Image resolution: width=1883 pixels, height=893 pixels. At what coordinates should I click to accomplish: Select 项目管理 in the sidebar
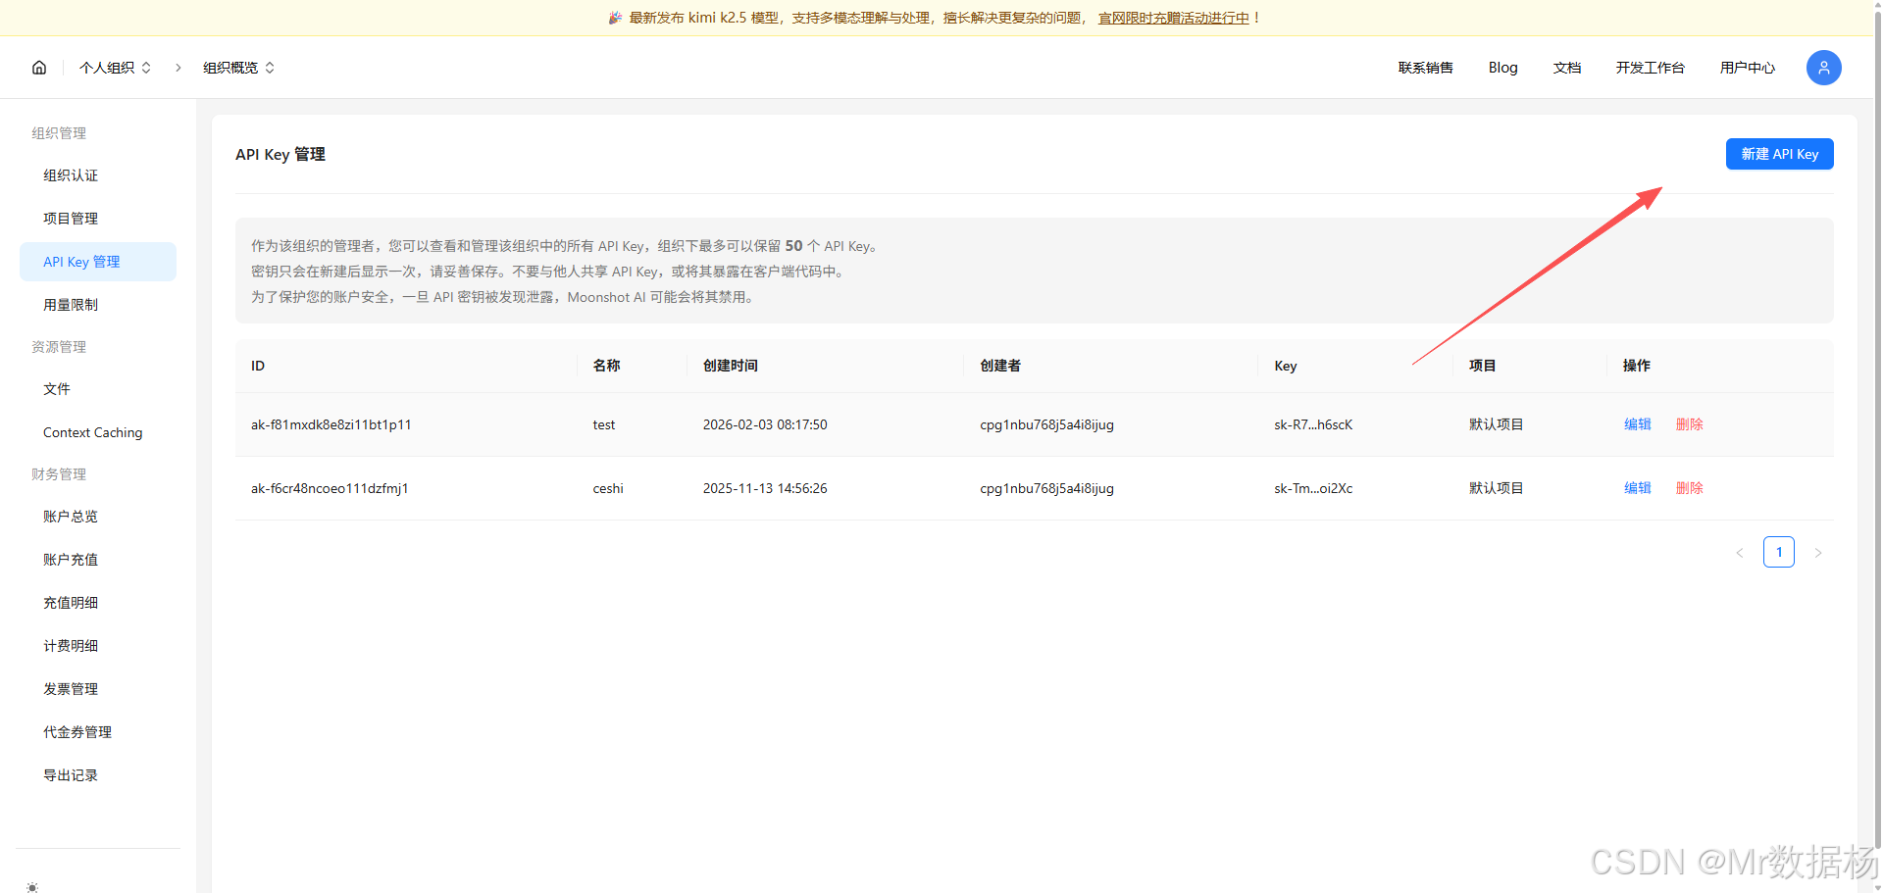click(70, 218)
